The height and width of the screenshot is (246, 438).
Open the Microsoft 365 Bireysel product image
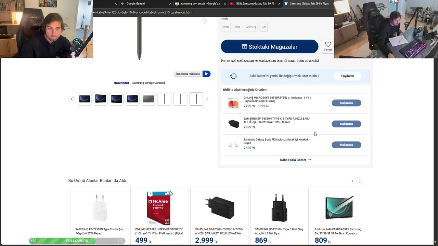(233, 103)
